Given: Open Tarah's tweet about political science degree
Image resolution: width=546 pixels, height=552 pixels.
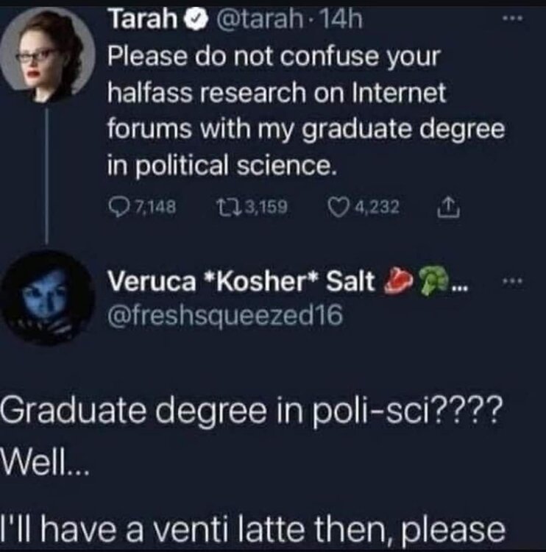Looking at the screenshot, I should (x=294, y=110).
